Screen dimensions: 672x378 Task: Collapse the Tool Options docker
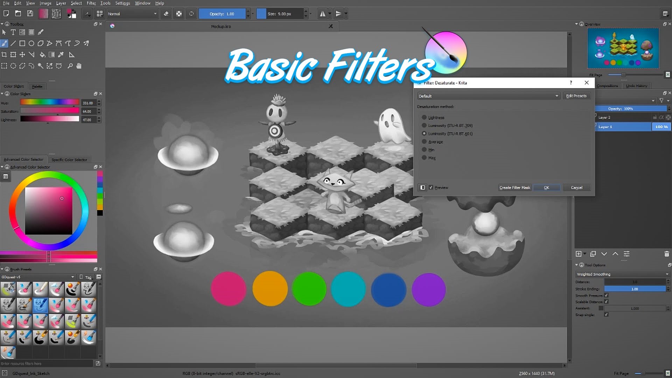tap(576, 265)
